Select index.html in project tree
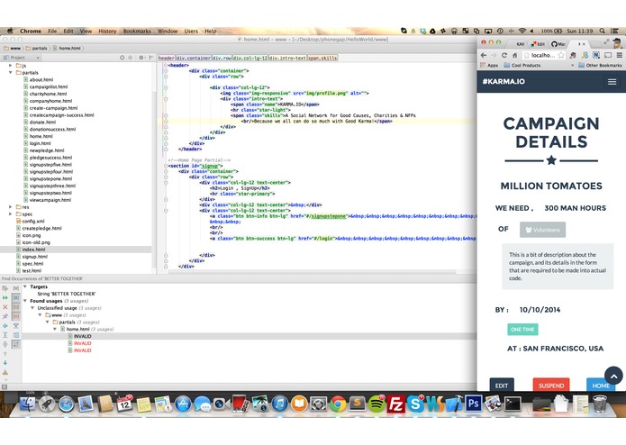 (33, 250)
